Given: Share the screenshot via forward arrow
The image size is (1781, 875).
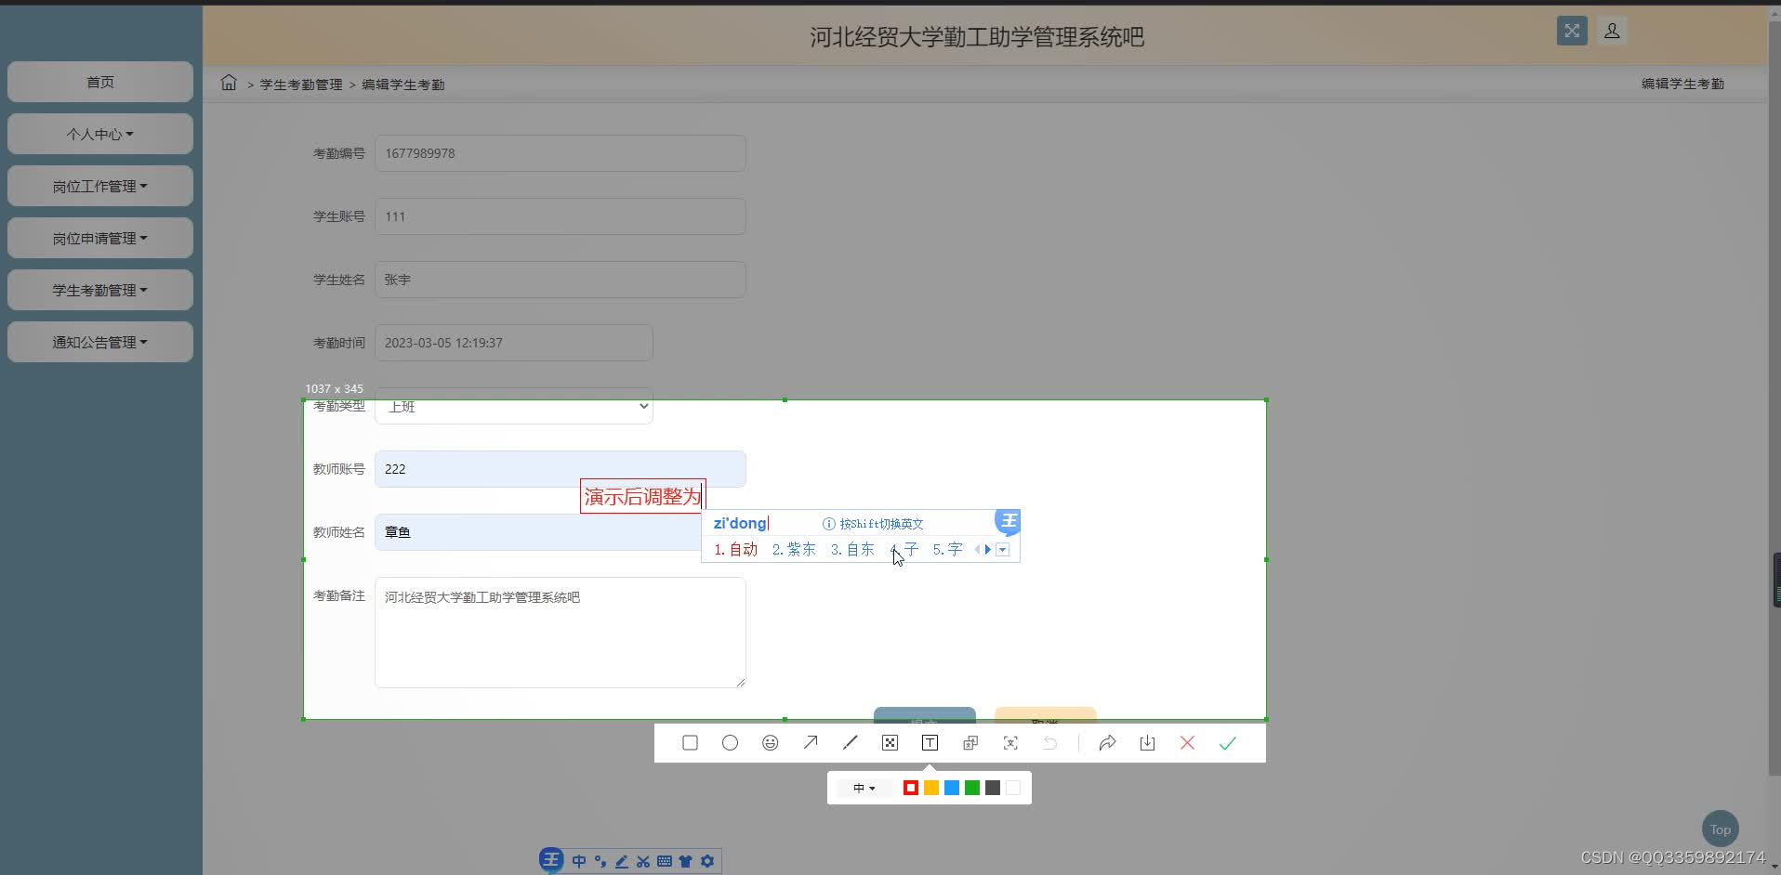Looking at the screenshot, I should coord(1107,743).
